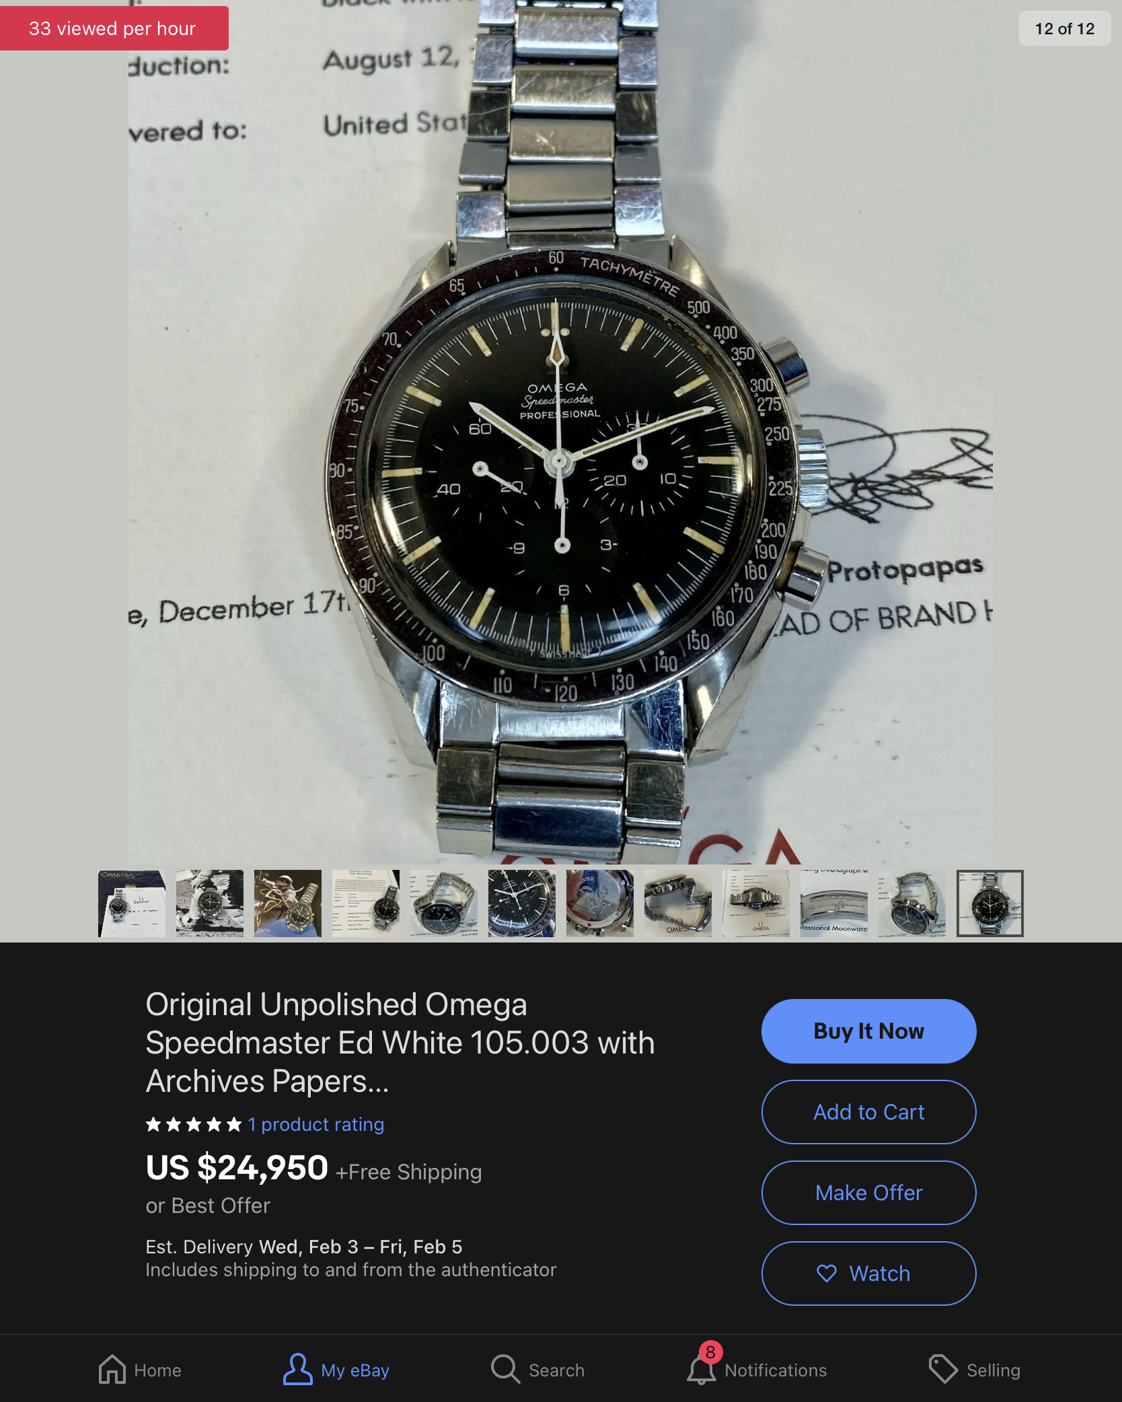Click the five-star rating icons
Screen dimensions: 1122x1402
click(x=194, y=1124)
